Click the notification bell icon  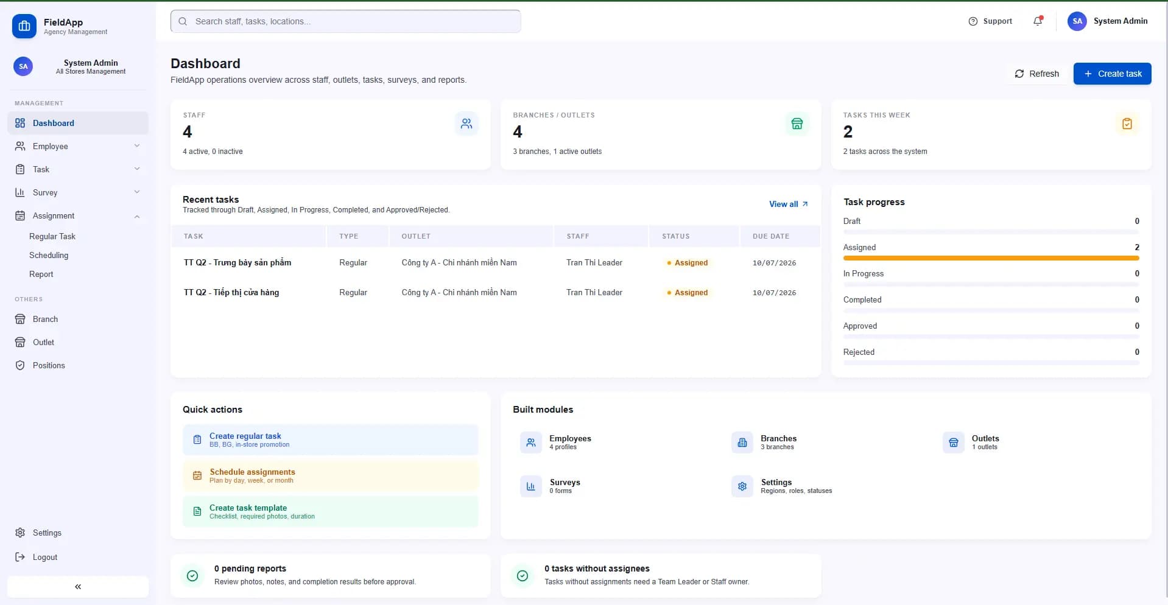[x=1038, y=21]
